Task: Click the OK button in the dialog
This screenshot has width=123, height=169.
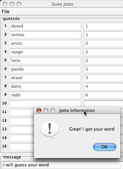Action: [105, 147]
